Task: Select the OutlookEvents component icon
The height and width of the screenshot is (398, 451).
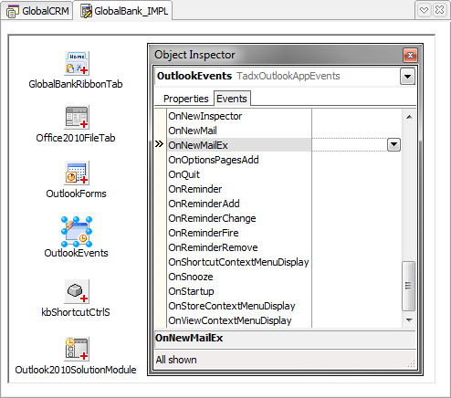Action: click(77, 232)
